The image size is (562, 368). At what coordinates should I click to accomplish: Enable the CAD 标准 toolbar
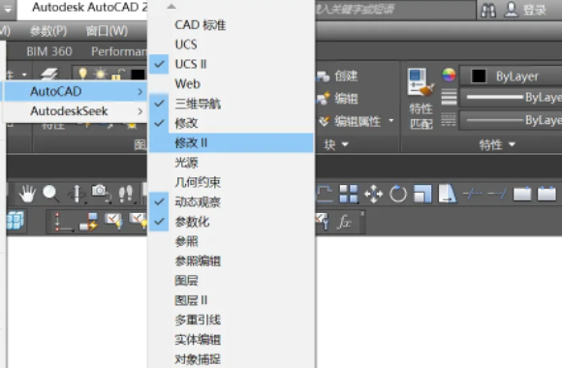[231, 25]
